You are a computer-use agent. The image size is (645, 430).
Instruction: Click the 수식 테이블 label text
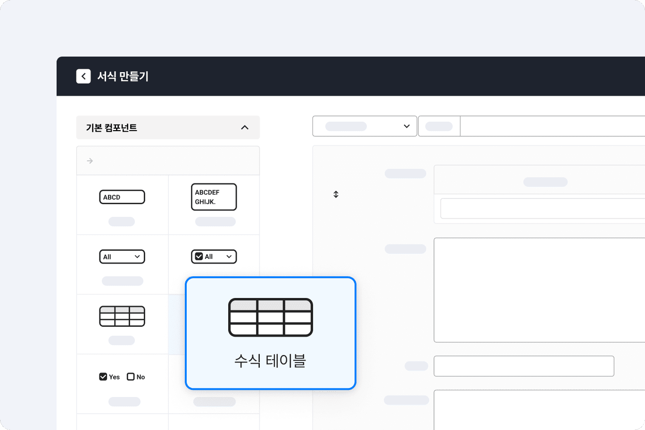271,361
